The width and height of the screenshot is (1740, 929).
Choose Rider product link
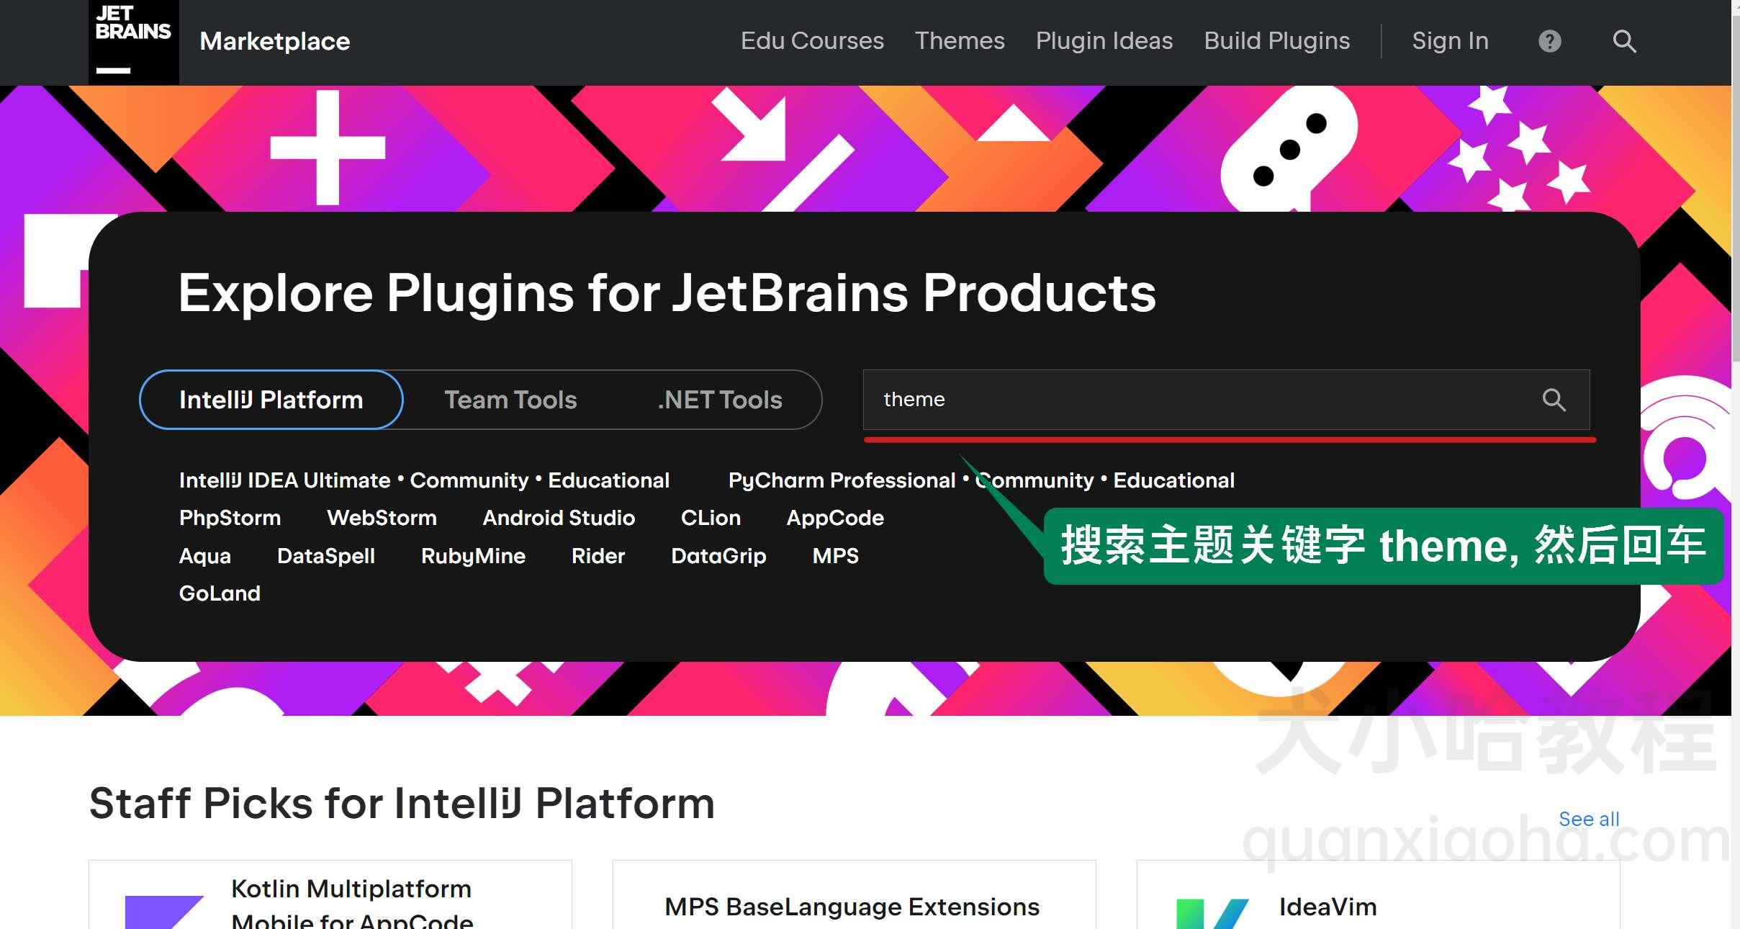(598, 556)
